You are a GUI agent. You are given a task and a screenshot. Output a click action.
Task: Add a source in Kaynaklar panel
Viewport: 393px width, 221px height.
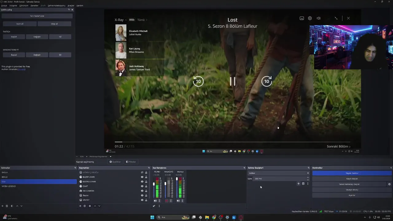point(80,206)
